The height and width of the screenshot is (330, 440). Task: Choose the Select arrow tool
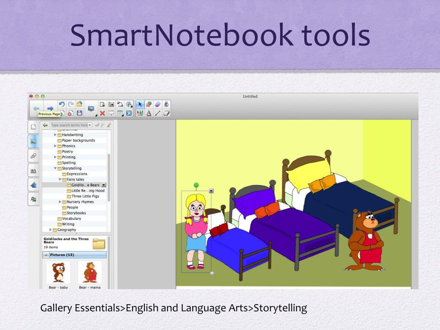[x=140, y=104]
